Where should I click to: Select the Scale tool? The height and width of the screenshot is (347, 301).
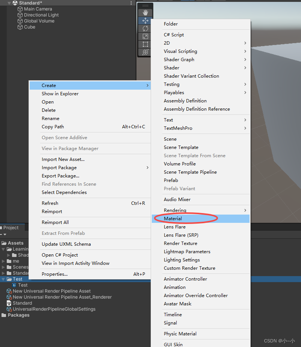click(145, 36)
